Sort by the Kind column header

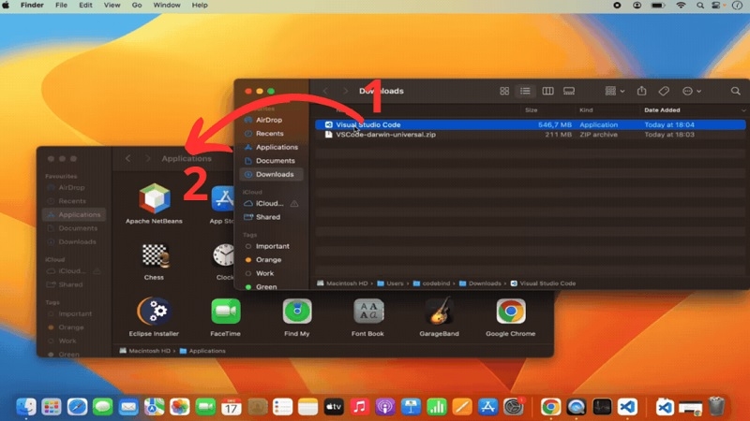coord(586,110)
